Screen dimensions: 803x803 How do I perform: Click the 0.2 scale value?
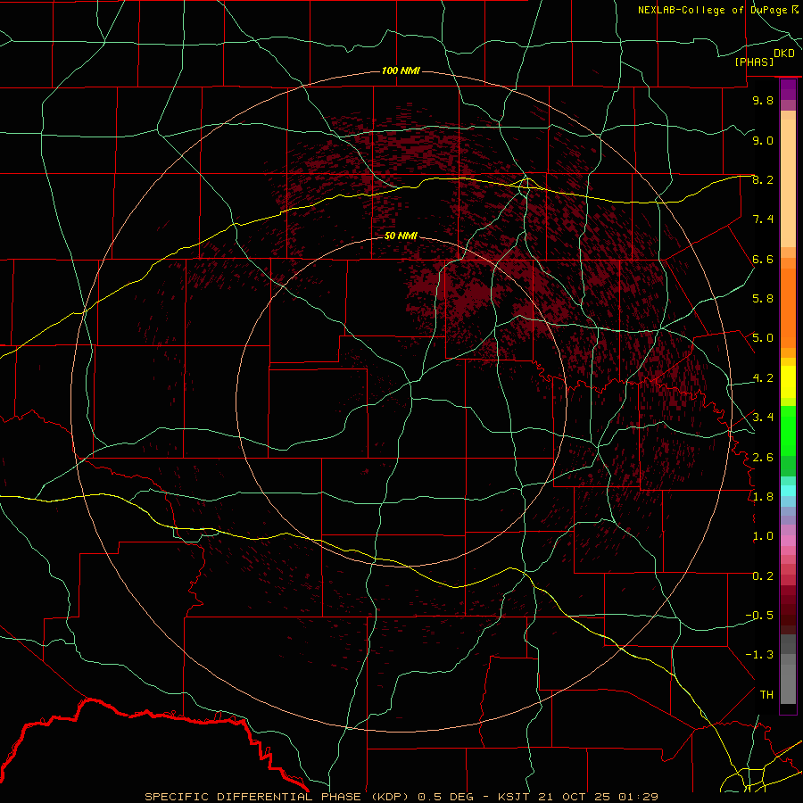tap(763, 576)
